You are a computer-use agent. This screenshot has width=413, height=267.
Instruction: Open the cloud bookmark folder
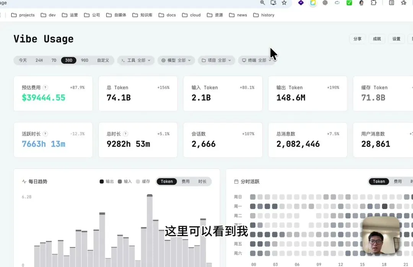192,15
